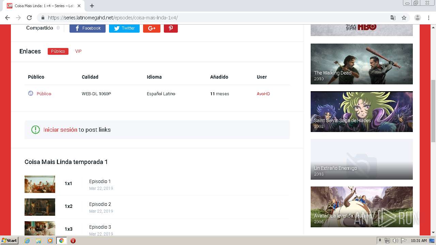Click the green exclamation notice icon
Screen dimensions: 436x245
point(35,130)
